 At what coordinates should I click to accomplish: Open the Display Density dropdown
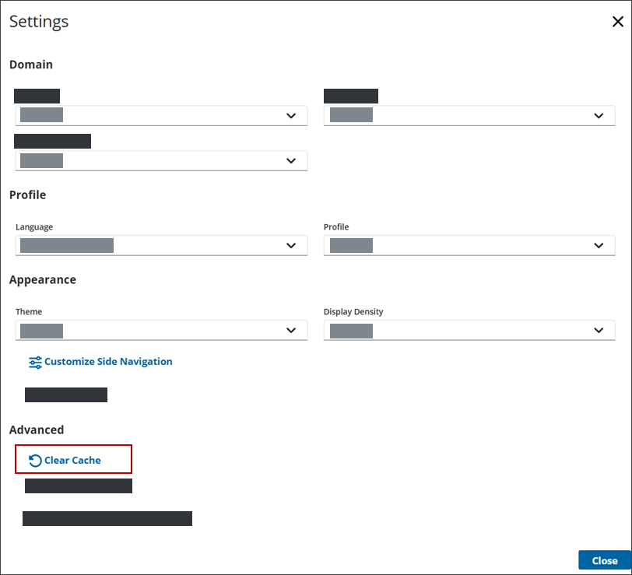467,330
